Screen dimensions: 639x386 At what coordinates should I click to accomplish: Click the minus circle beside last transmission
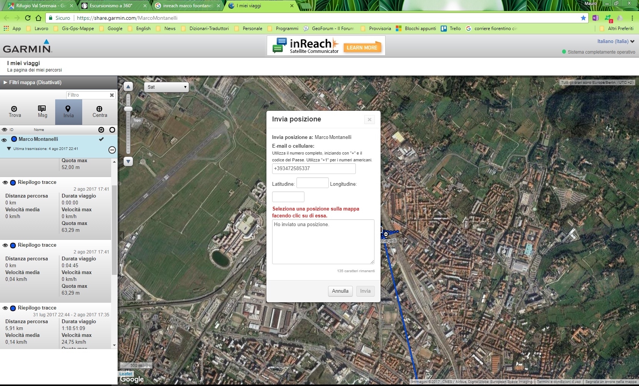[112, 150]
